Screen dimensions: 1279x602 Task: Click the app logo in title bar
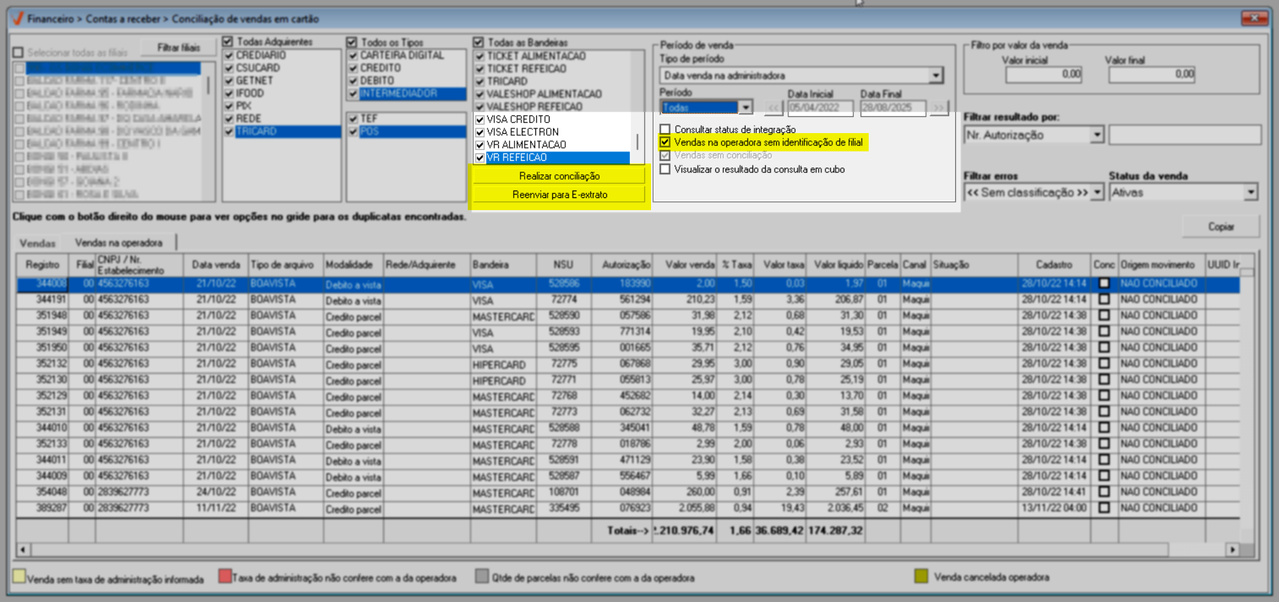18,18
